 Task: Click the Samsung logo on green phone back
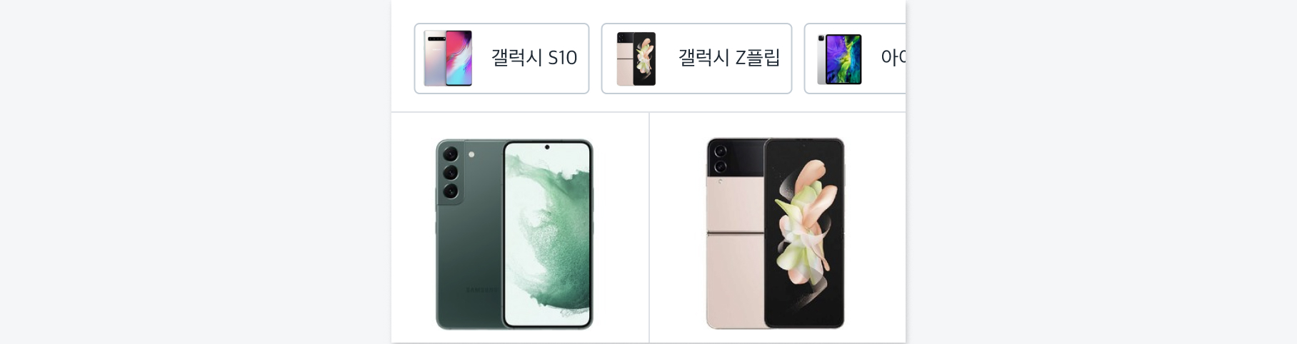click(x=481, y=290)
